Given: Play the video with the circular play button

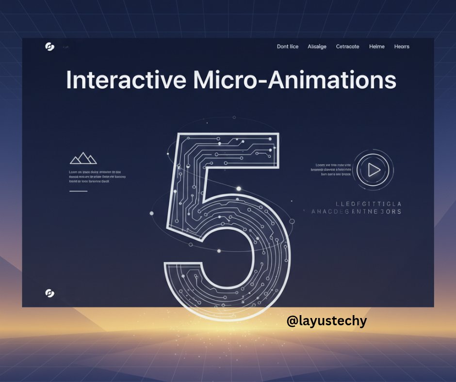Looking at the screenshot, I should click(x=373, y=170).
